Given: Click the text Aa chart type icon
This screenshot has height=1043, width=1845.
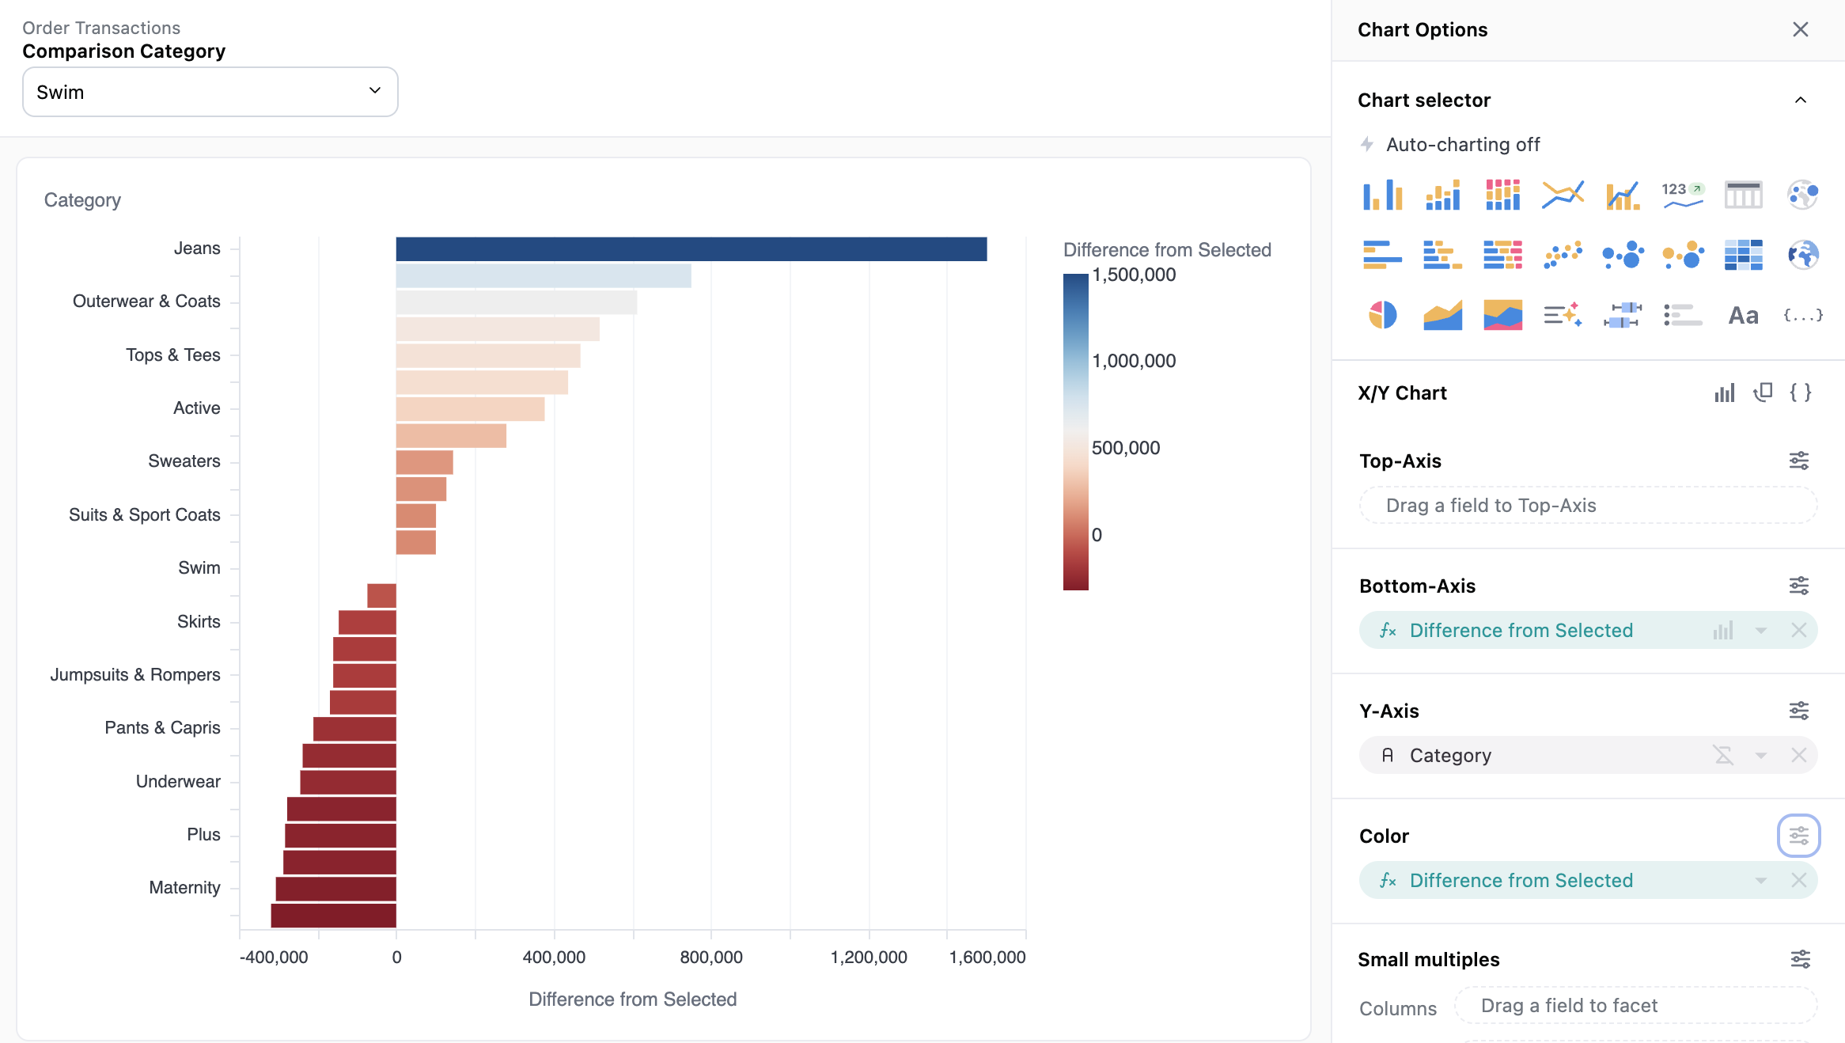Looking at the screenshot, I should coord(1743,315).
